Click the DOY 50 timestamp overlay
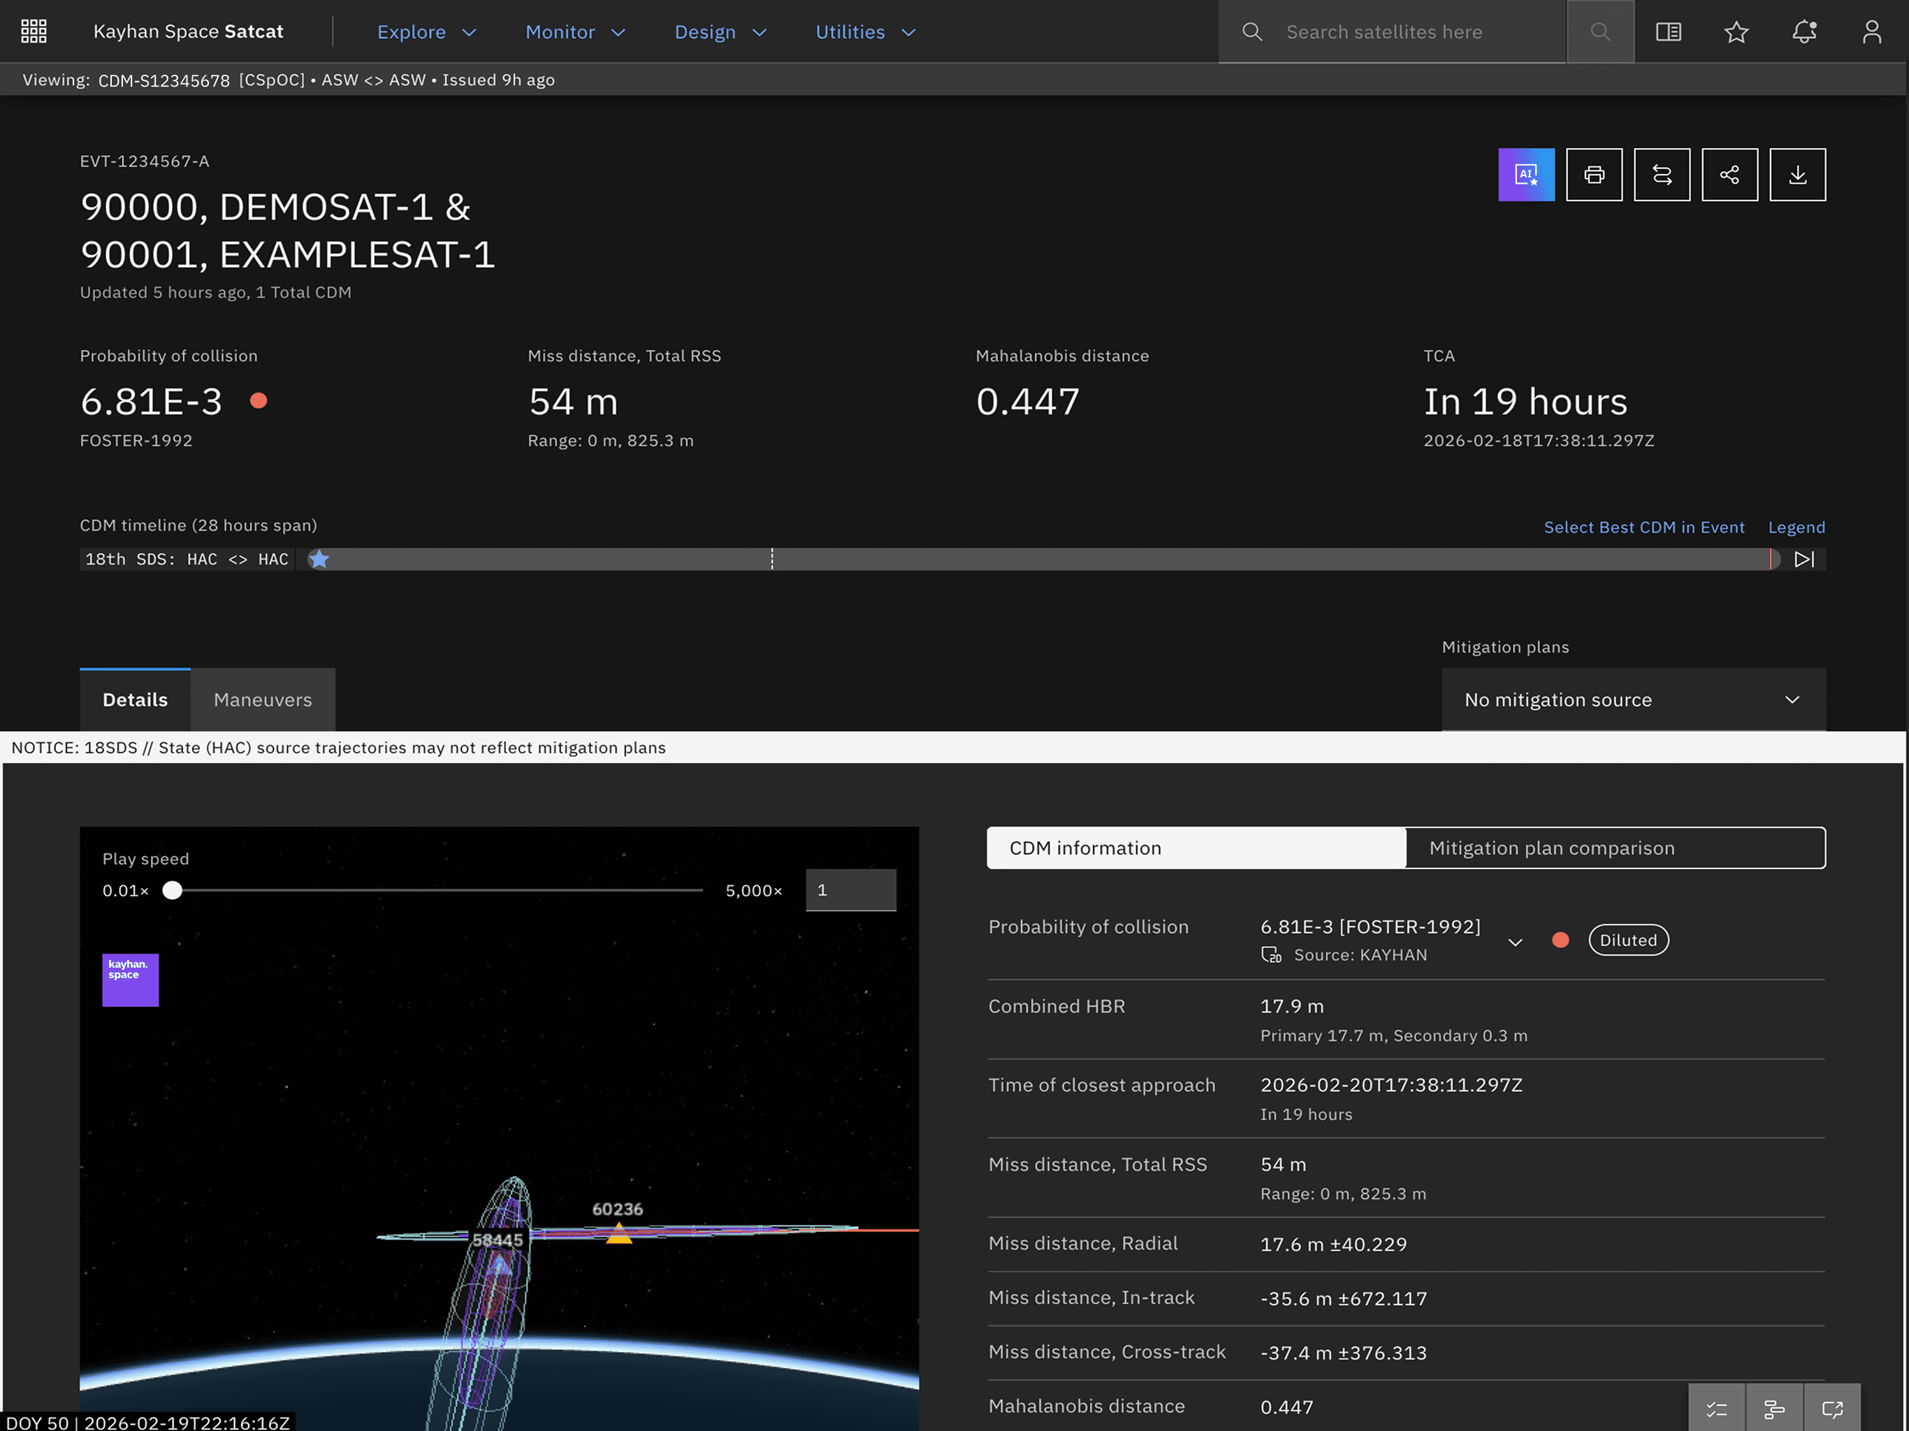The height and width of the screenshot is (1431, 1909). [x=147, y=1421]
